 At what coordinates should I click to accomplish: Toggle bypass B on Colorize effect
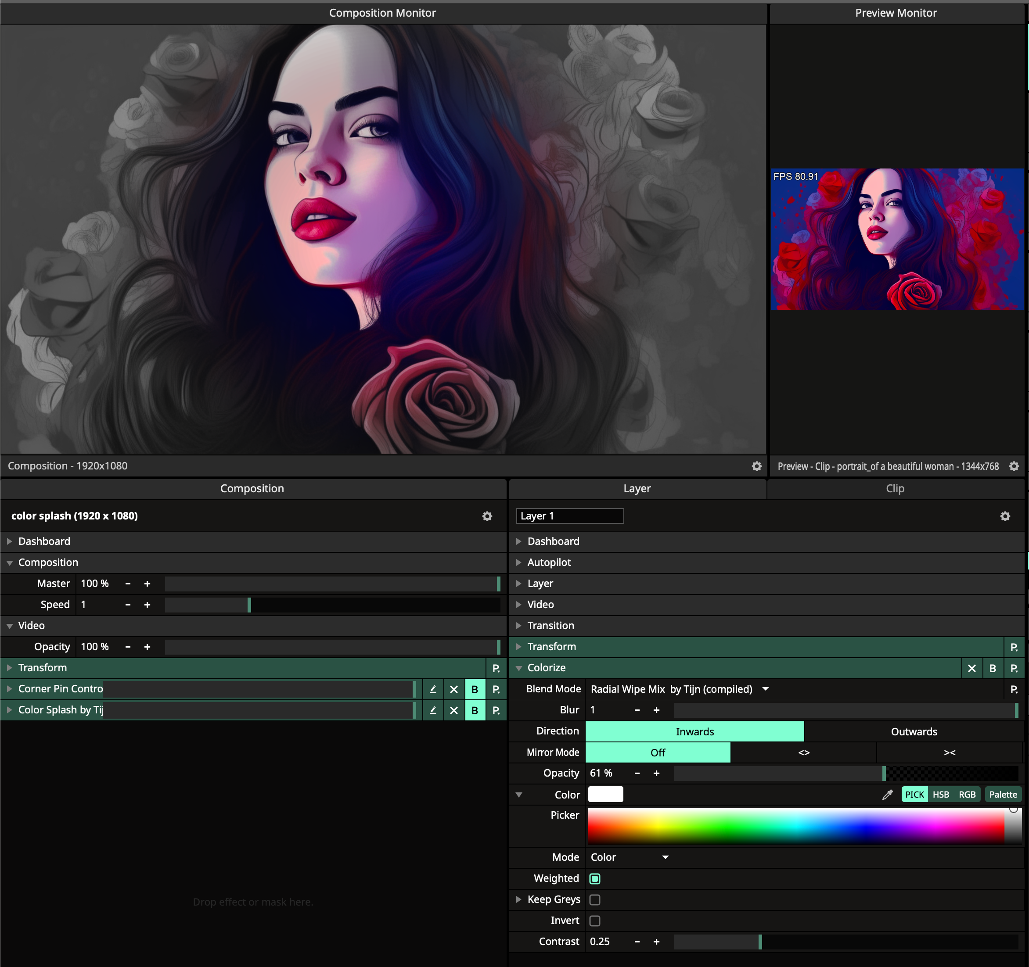point(993,669)
